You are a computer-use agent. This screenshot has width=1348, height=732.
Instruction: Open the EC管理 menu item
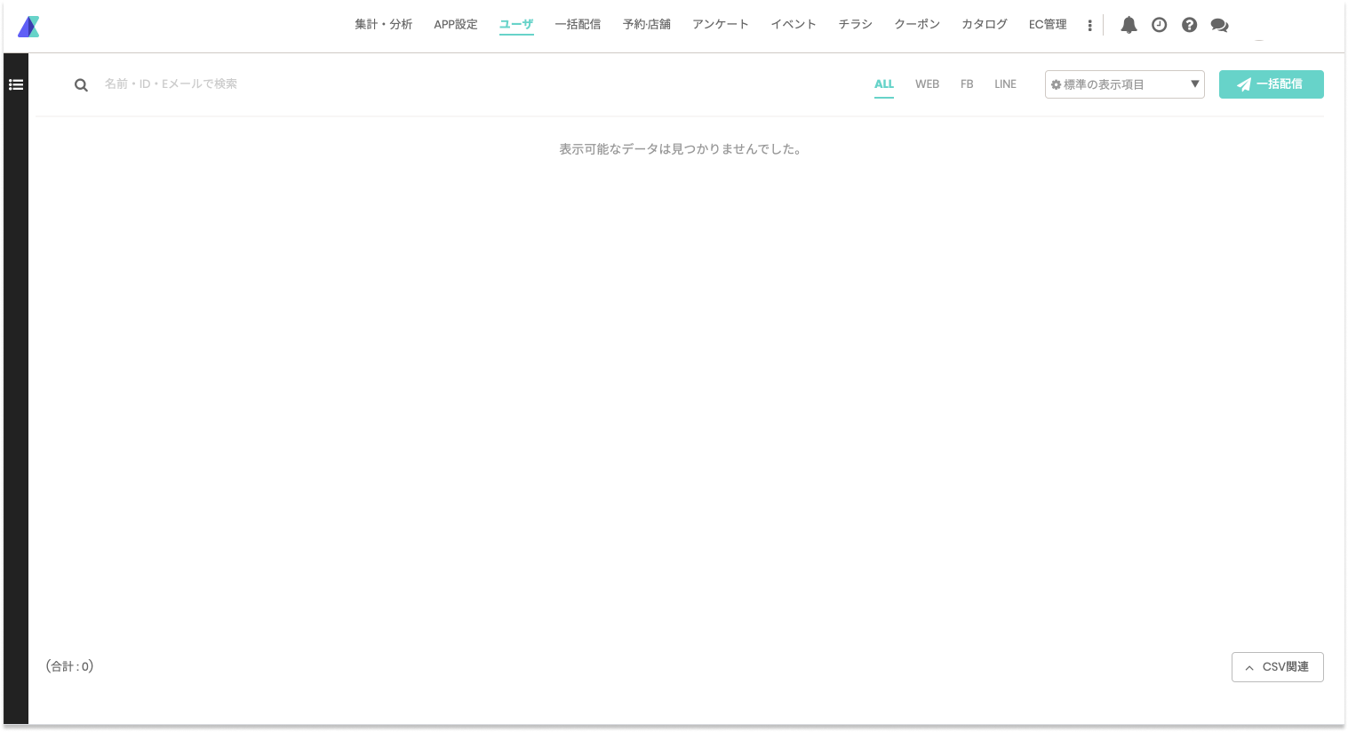pyautogui.click(x=1048, y=25)
